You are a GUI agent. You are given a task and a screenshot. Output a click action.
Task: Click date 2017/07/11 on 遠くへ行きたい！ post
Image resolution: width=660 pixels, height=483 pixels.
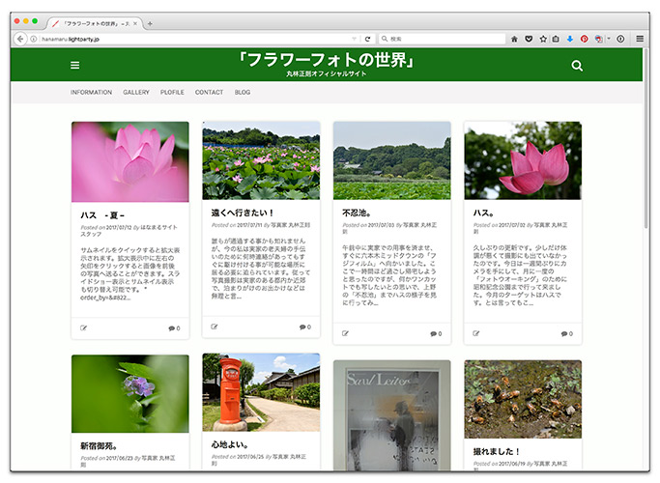(x=249, y=225)
